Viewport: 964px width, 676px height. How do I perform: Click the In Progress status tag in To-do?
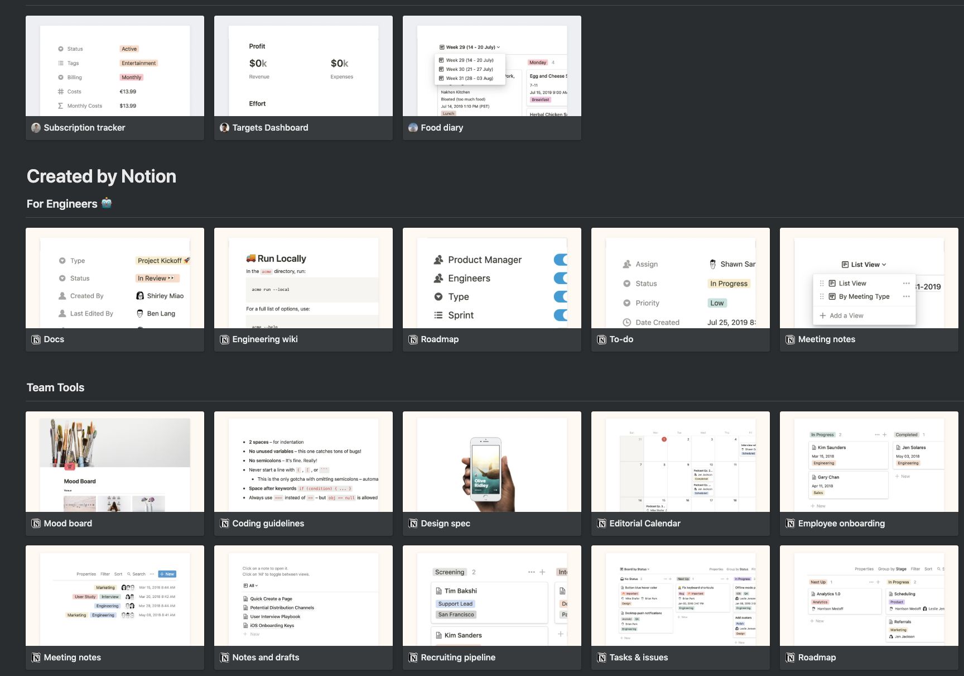pyautogui.click(x=729, y=284)
